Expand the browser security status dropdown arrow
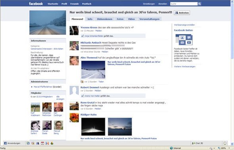The width and height of the screenshot is (234, 150). [214, 148]
